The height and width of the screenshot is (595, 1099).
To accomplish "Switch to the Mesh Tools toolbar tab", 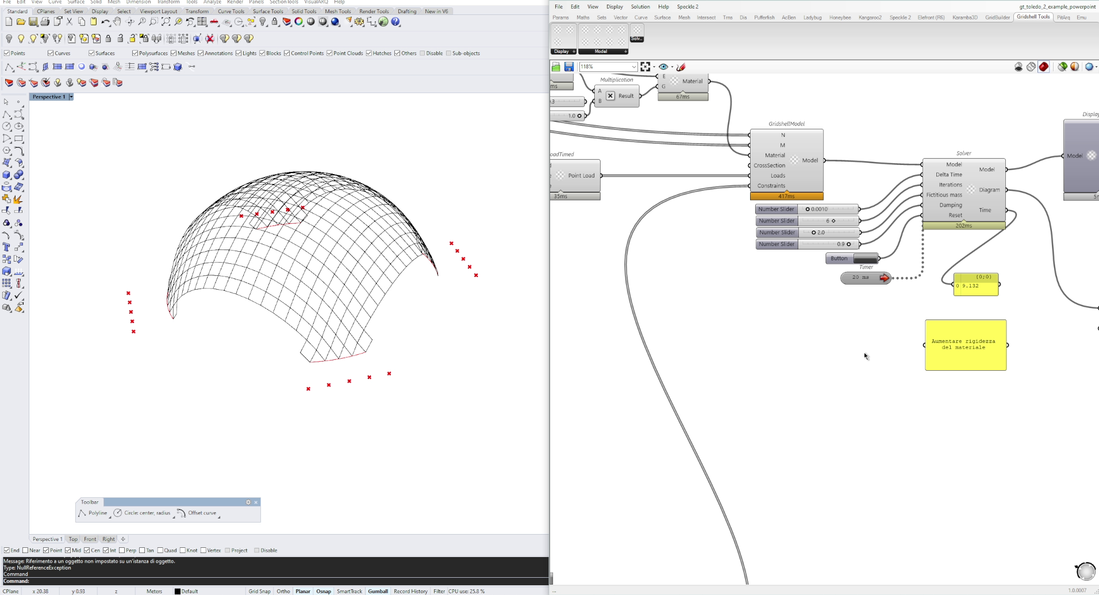I will tap(337, 11).
